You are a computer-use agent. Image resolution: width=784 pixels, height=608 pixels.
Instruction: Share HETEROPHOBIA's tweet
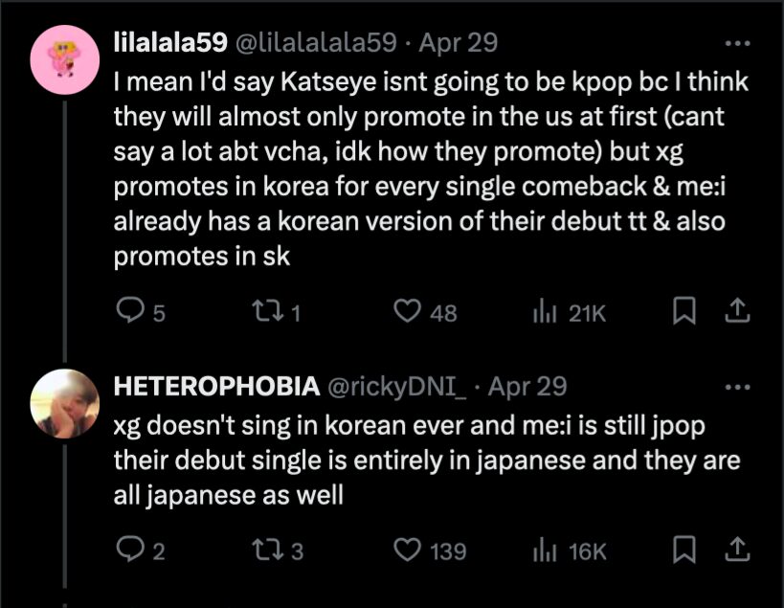point(738,550)
